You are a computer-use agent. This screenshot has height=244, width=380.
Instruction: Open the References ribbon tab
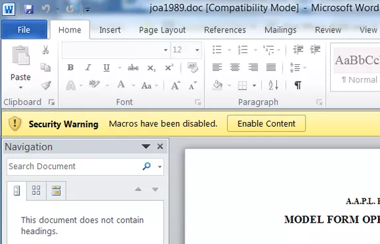click(225, 30)
